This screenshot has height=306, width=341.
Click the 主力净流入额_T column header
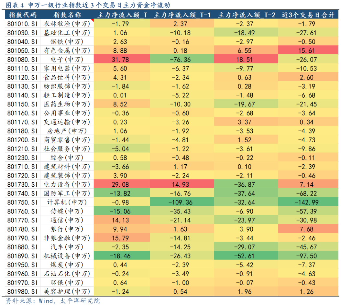coord(122,15)
